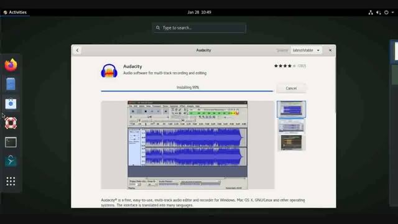Open the teal app icon below Terminal
Screen dimensions: 398x224
coord(11,161)
